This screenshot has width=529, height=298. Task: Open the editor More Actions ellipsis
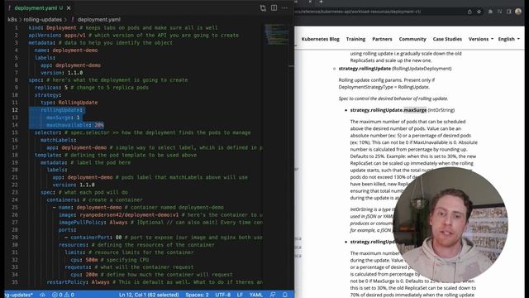[284, 7]
